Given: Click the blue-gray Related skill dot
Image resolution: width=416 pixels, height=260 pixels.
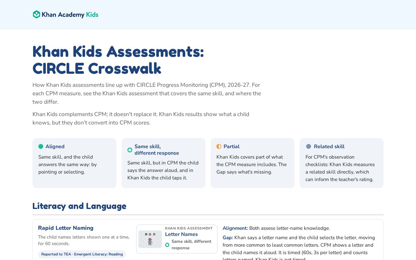Looking at the screenshot, I should pyautogui.click(x=308, y=147).
